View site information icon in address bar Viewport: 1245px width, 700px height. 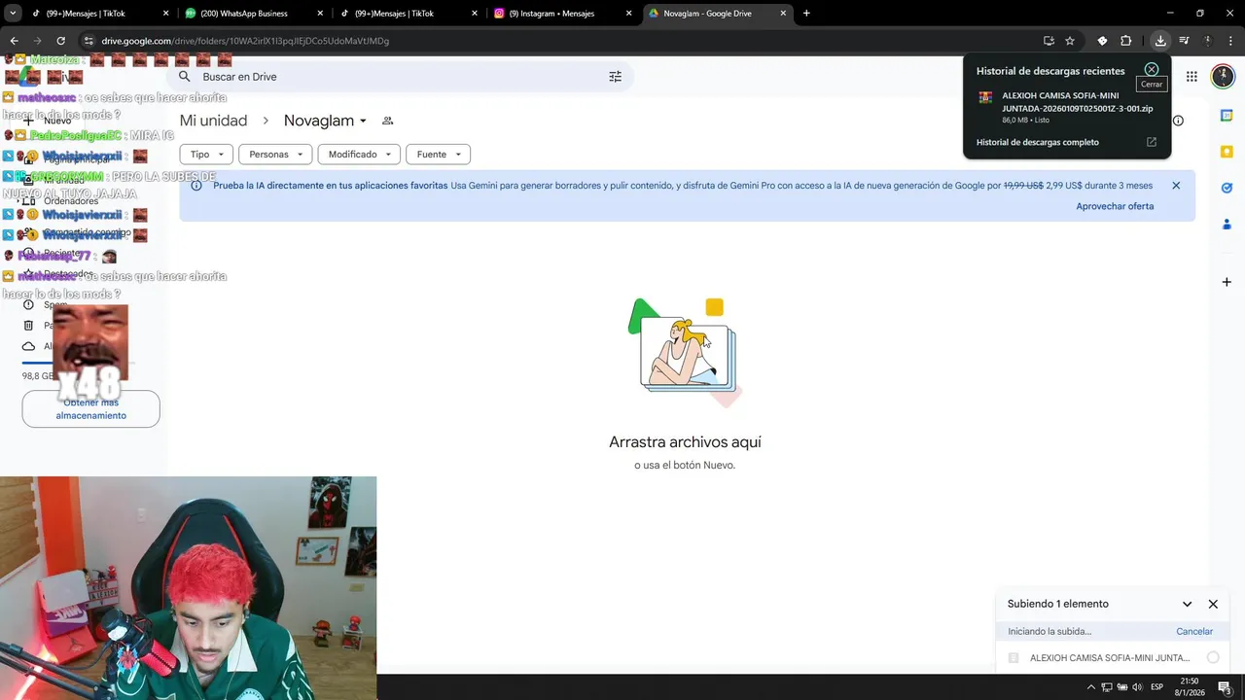[x=88, y=41]
